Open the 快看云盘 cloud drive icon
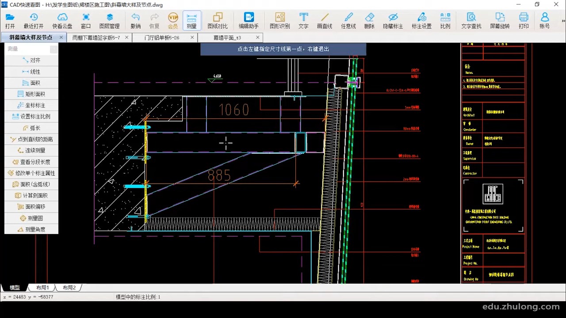566x318 pixels. click(x=62, y=21)
